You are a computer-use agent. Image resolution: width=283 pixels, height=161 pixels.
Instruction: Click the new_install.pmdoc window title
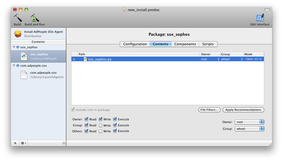[x=144, y=10]
